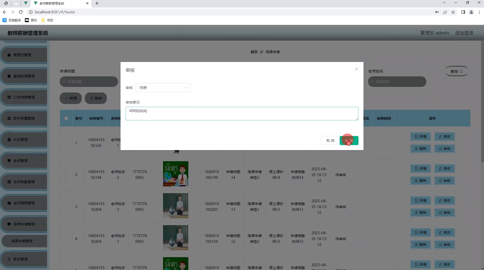
Task: Click the 首页 breadcrumb link
Action: point(254,52)
